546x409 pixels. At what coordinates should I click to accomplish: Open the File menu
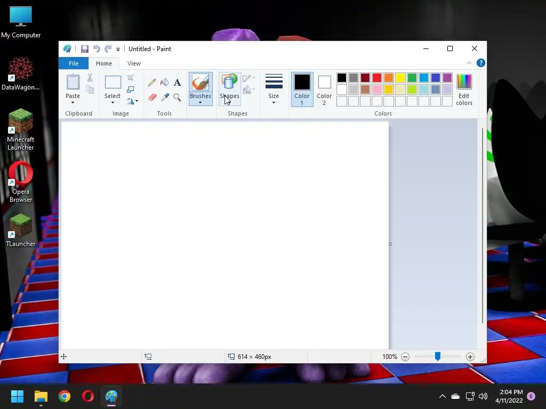pyautogui.click(x=74, y=63)
